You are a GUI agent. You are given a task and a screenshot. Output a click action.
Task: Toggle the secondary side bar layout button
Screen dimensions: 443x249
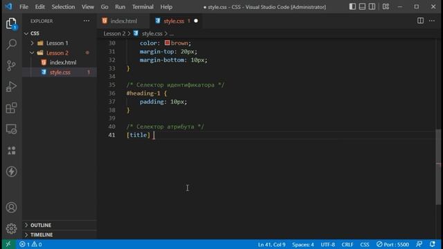tap(372, 6)
